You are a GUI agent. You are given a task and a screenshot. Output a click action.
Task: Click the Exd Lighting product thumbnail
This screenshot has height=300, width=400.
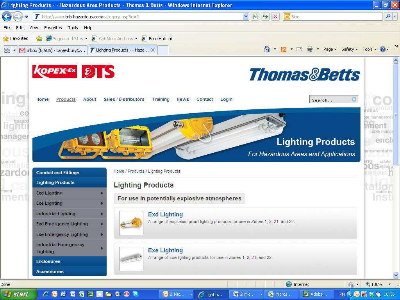tap(131, 223)
